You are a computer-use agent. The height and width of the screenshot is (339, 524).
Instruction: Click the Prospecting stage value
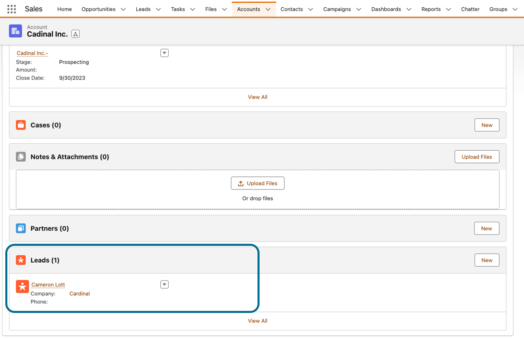(74, 62)
